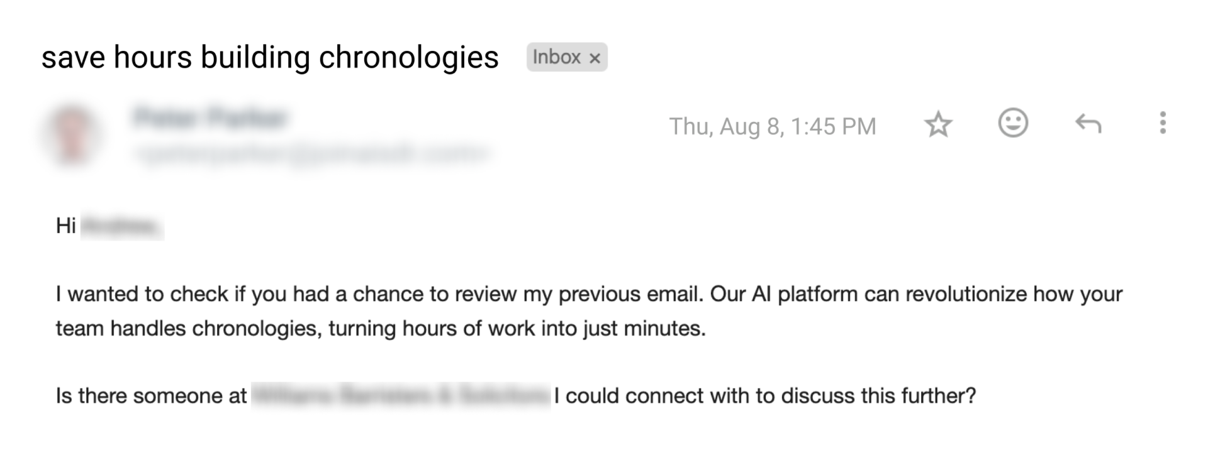Click the word 'Hi' in the greeting
Screen dimensions: 1208x470
click(66, 226)
